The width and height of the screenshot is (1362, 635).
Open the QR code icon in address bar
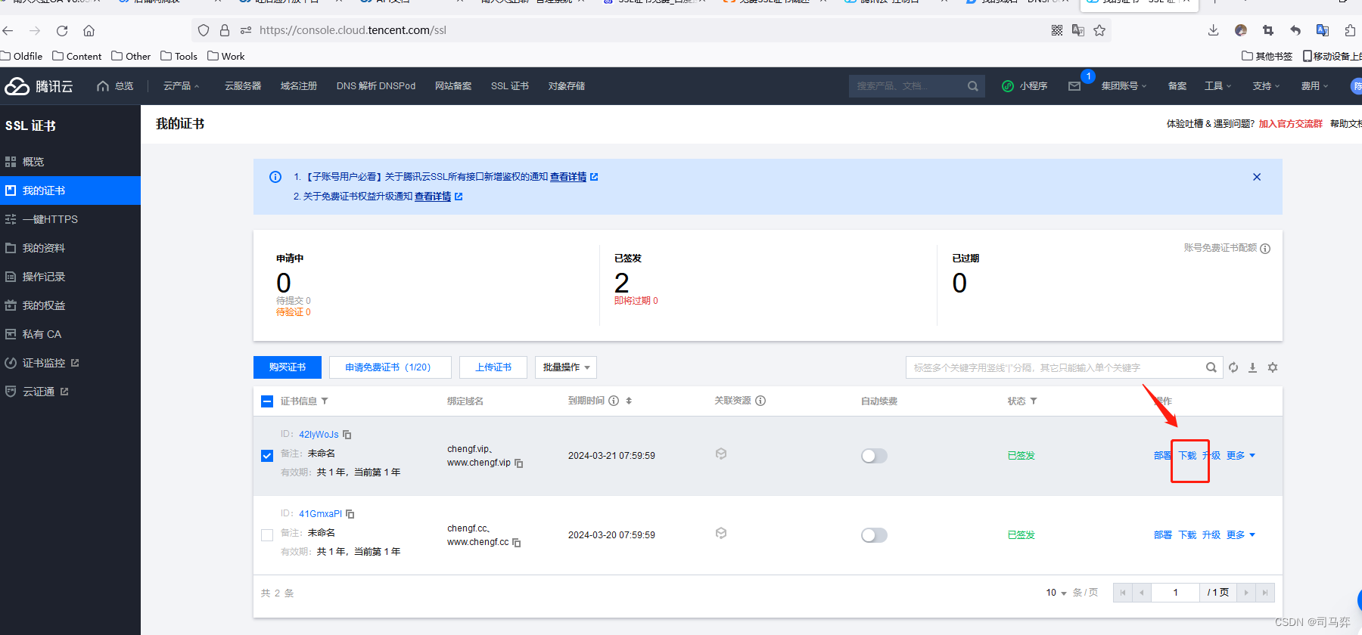click(x=1057, y=30)
